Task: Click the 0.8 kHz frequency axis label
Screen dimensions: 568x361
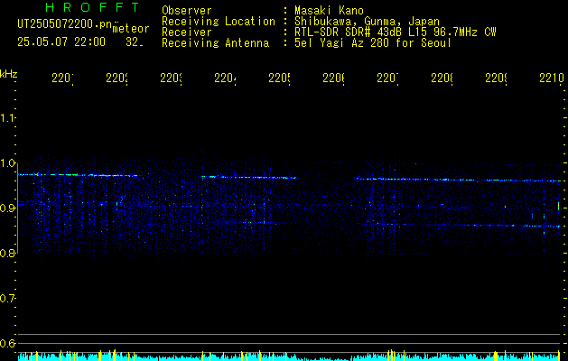Action: pos(7,253)
